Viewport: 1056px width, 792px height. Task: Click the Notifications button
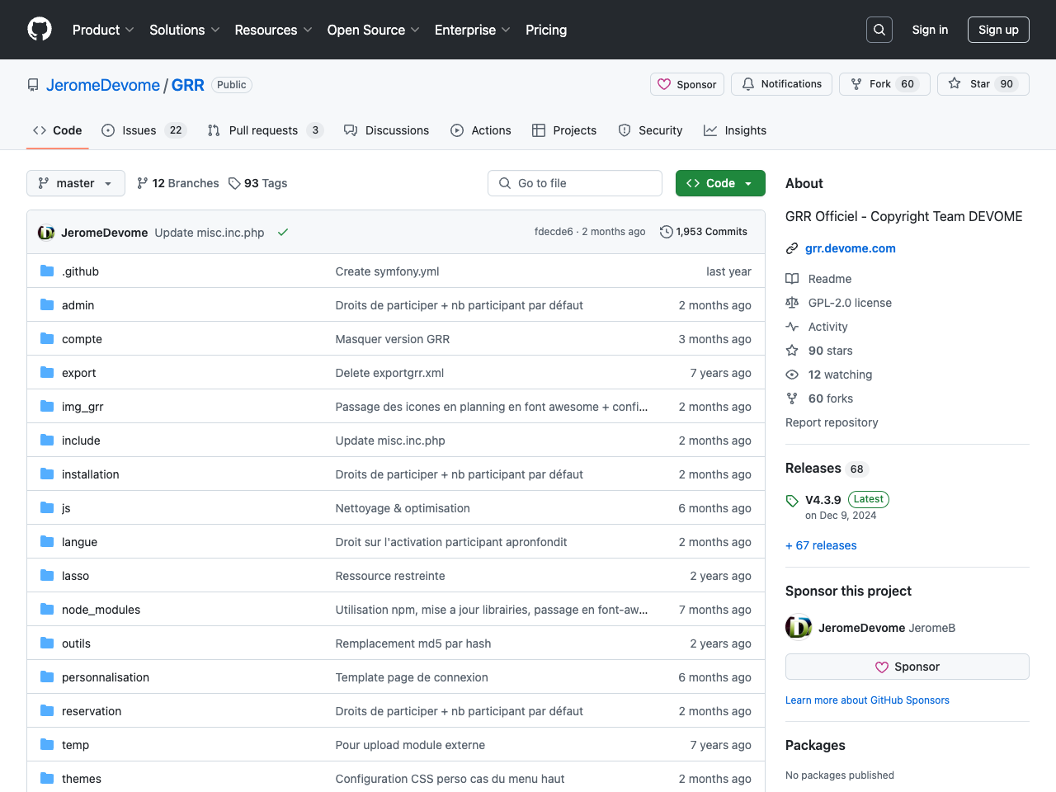[x=781, y=84]
